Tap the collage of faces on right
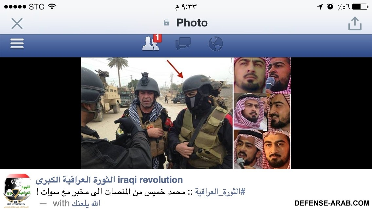 tap(262, 113)
